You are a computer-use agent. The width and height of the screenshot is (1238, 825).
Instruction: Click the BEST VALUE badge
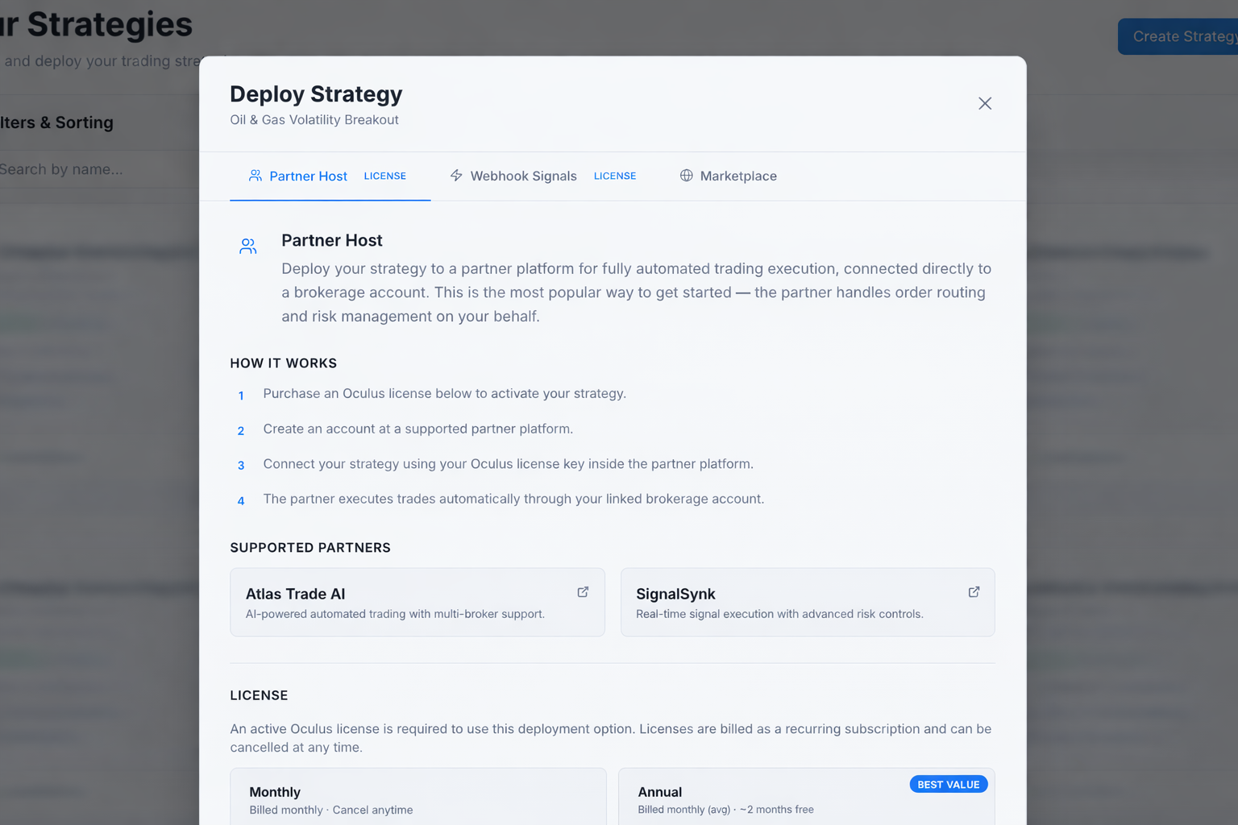pyautogui.click(x=948, y=785)
